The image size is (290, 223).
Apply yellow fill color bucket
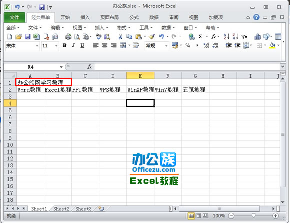[273, 45]
